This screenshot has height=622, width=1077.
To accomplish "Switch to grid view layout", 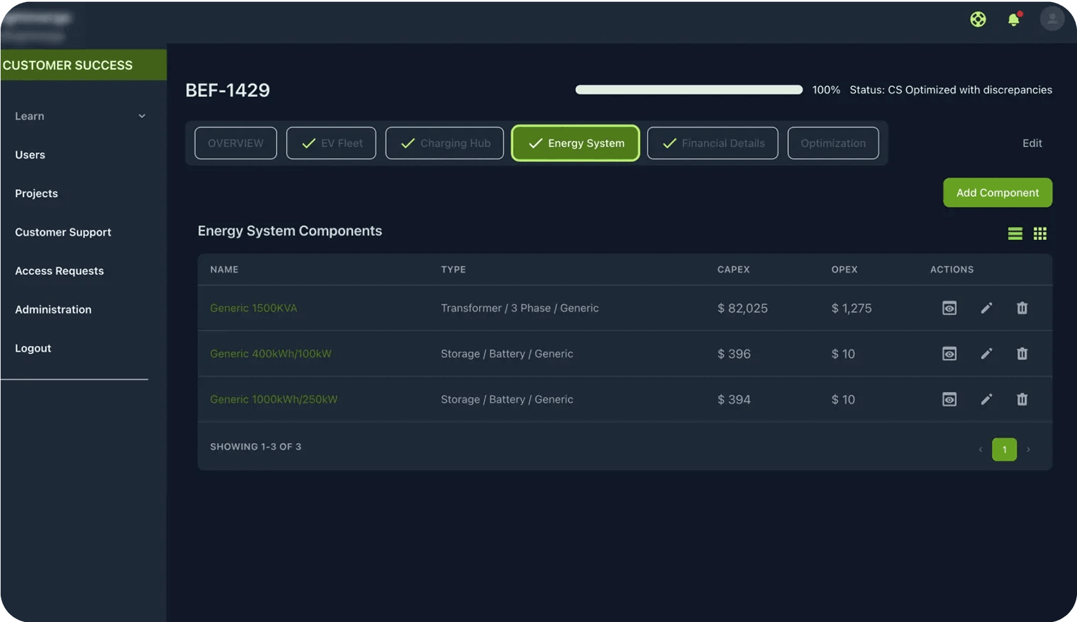I will 1040,234.
